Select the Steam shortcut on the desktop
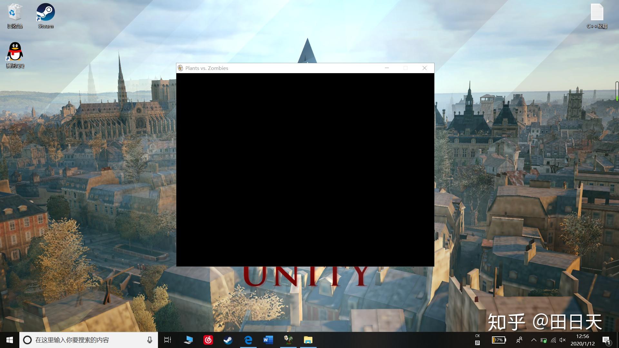Image resolution: width=619 pixels, height=348 pixels. (45, 16)
